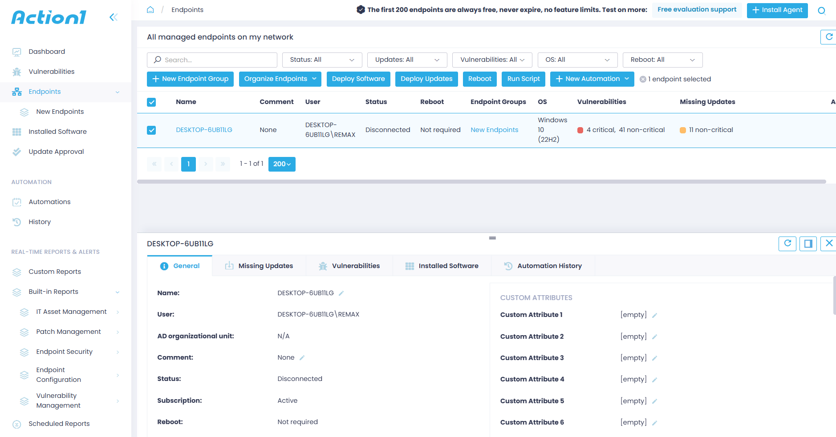Screen dimensions: 836x437
Task: Open the Status: All filter dropdown
Action: pos(322,60)
